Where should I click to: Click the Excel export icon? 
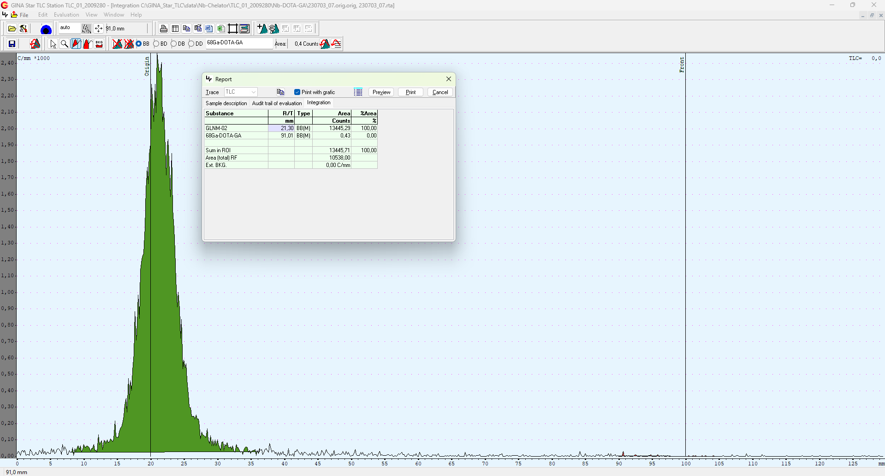coord(220,29)
